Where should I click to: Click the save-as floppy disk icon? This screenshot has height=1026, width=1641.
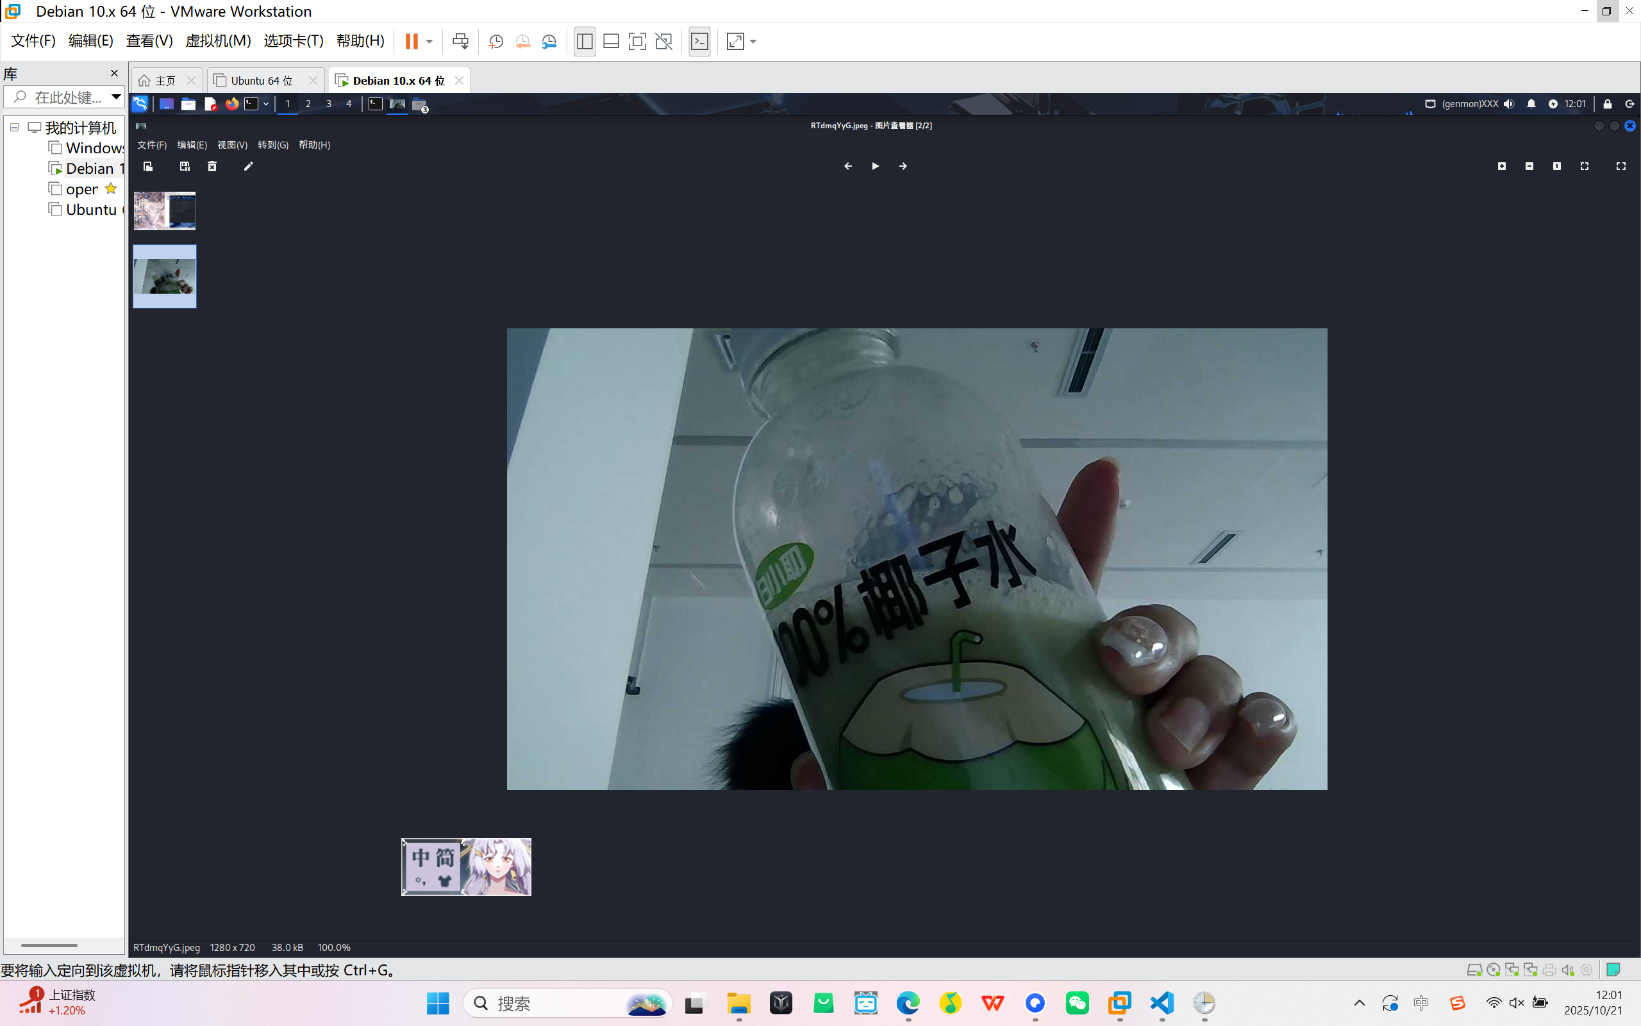(x=185, y=166)
